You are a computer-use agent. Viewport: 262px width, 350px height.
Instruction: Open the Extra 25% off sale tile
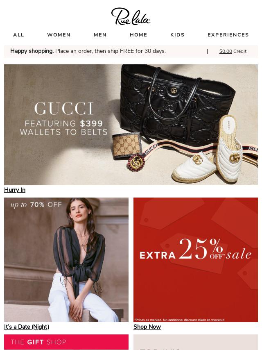tap(196, 259)
